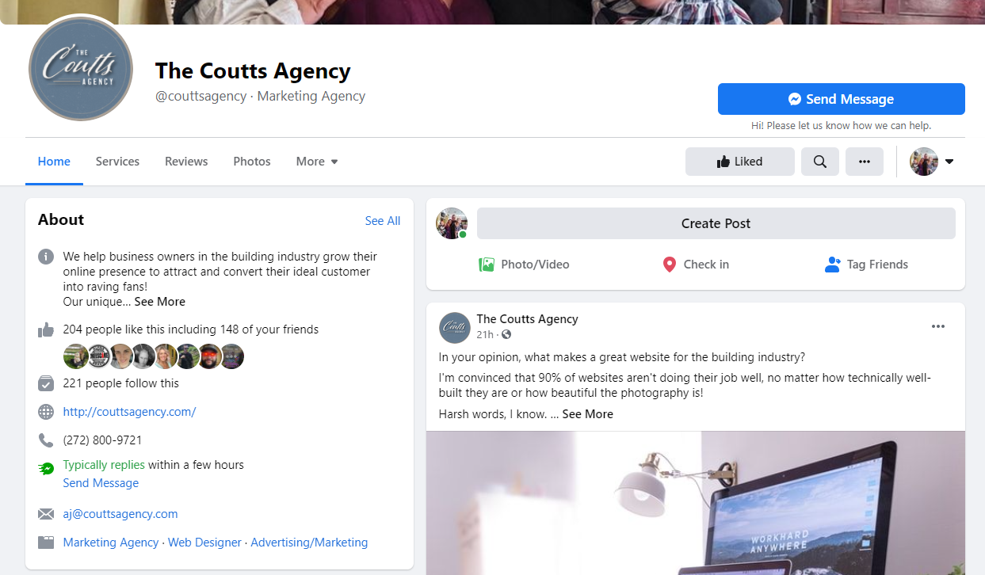Screen dimensions: 985x575
Task: Expand the More tab dropdown
Action: [317, 162]
